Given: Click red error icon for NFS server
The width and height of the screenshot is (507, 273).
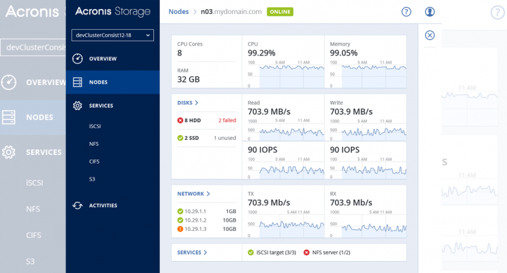Looking at the screenshot, I should [306, 253].
